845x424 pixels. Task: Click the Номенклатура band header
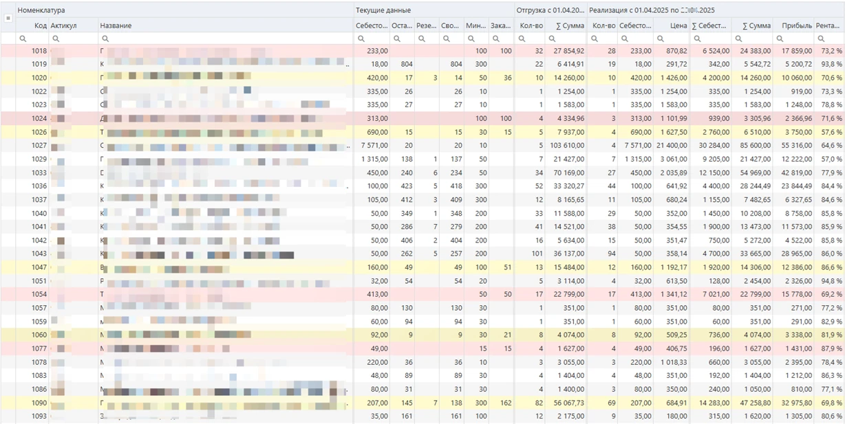41,10
